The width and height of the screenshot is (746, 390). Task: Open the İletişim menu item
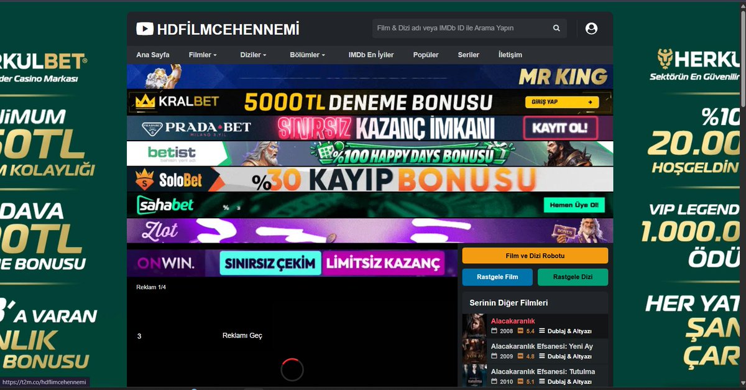click(x=510, y=55)
